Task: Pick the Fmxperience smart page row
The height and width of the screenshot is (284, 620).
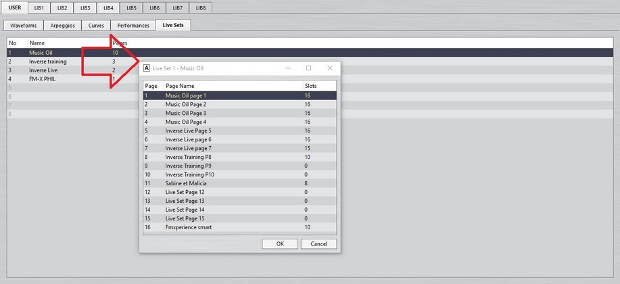Action: (189, 227)
